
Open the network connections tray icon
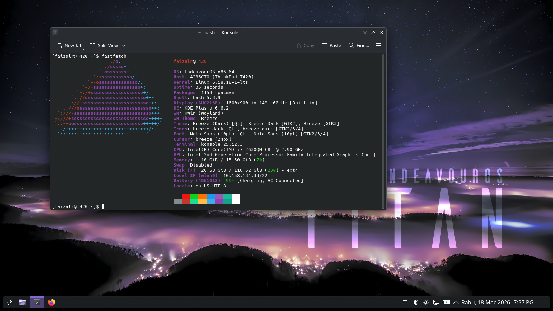(436, 302)
